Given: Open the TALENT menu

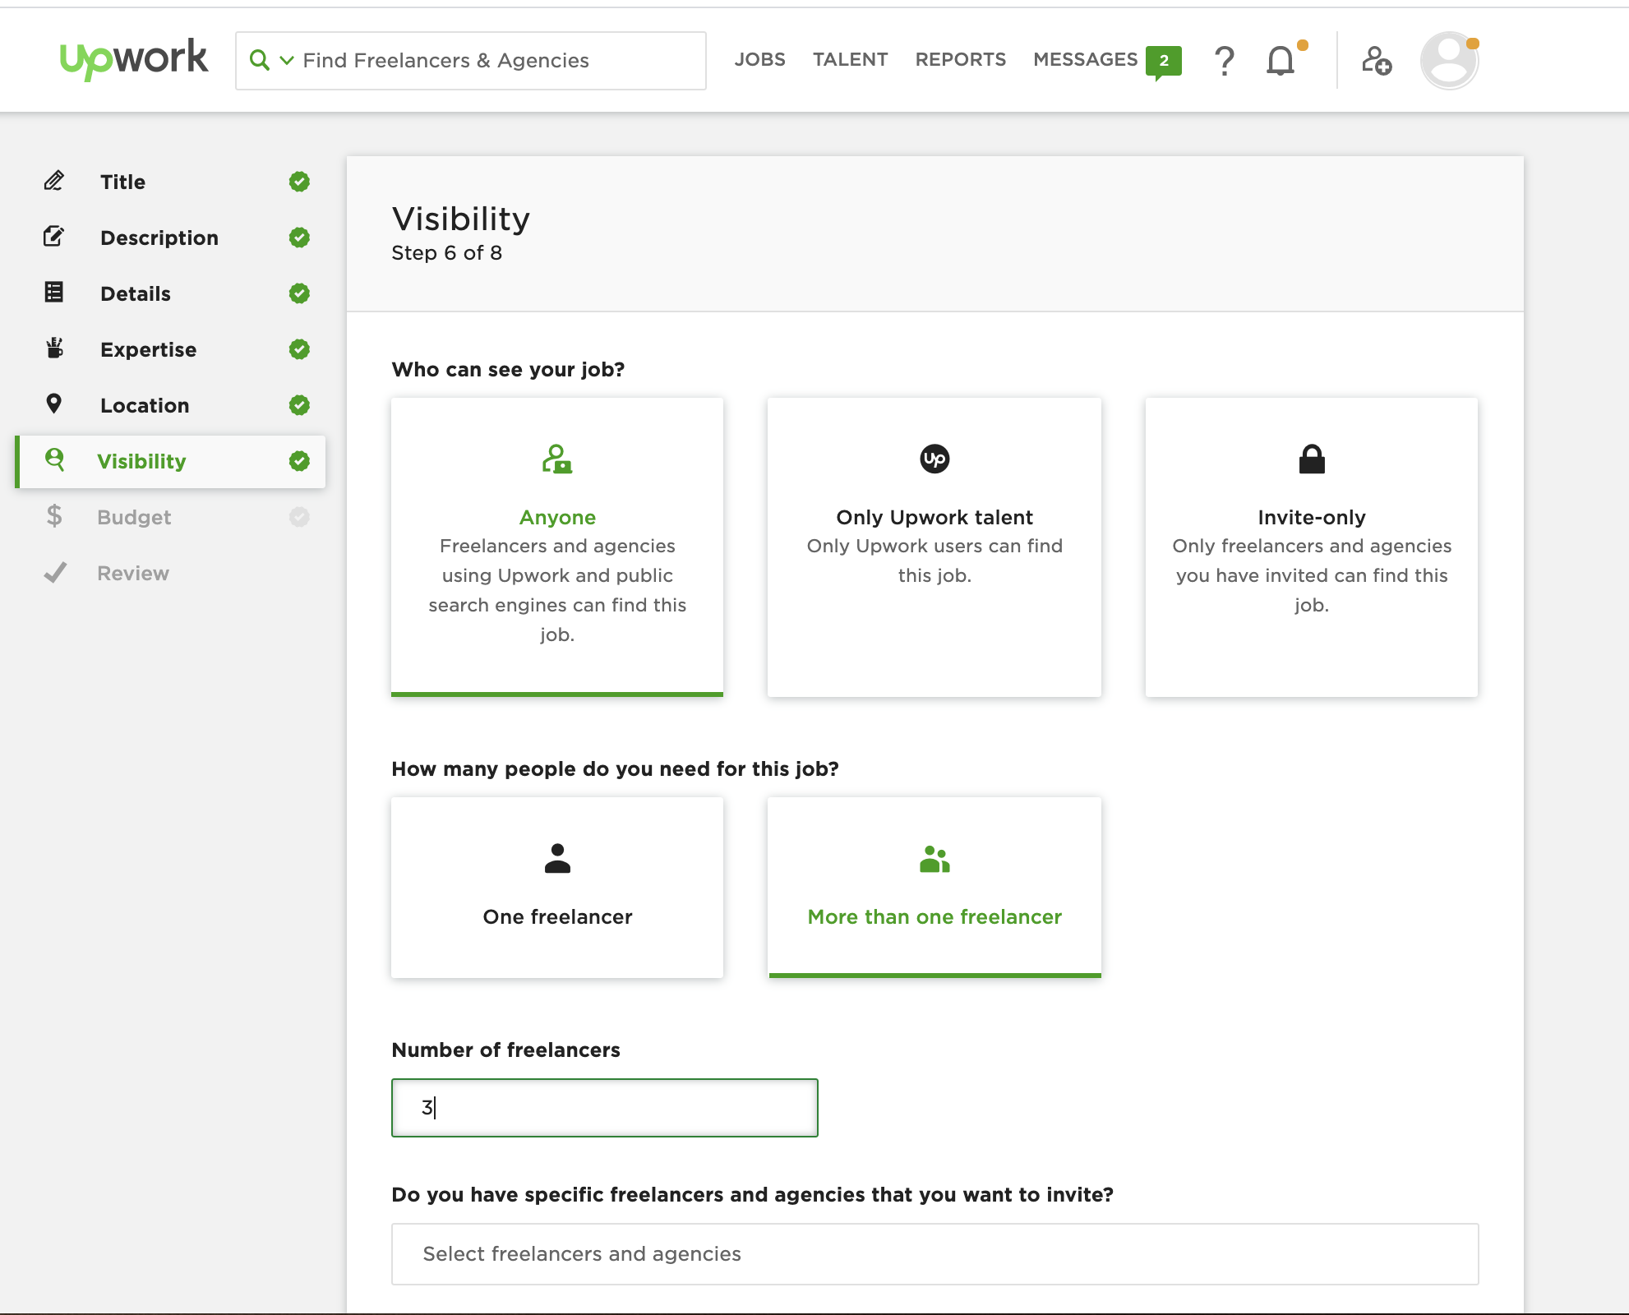Looking at the screenshot, I should pyautogui.click(x=850, y=60).
